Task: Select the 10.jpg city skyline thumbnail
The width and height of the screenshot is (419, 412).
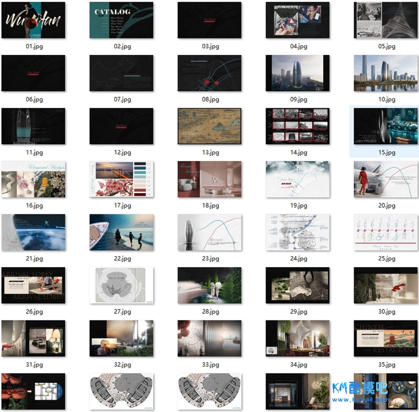Action: coord(386,73)
